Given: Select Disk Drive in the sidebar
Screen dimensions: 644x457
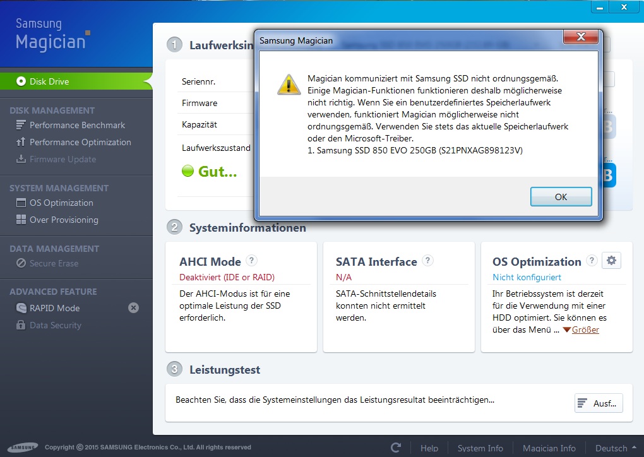Looking at the screenshot, I should pos(76,81).
